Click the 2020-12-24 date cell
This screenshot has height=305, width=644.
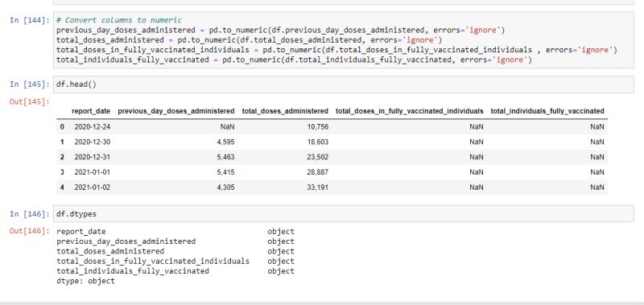pyautogui.click(x=93, y=127)
